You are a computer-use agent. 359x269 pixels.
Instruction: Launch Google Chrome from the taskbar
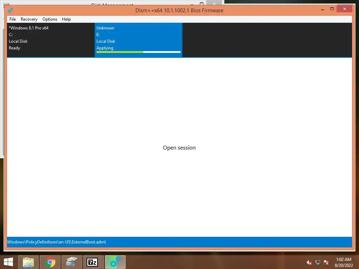pos(50,262)
